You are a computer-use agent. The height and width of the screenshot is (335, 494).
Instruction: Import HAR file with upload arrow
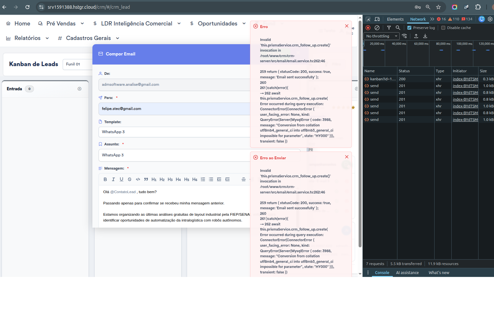(416, 36)
